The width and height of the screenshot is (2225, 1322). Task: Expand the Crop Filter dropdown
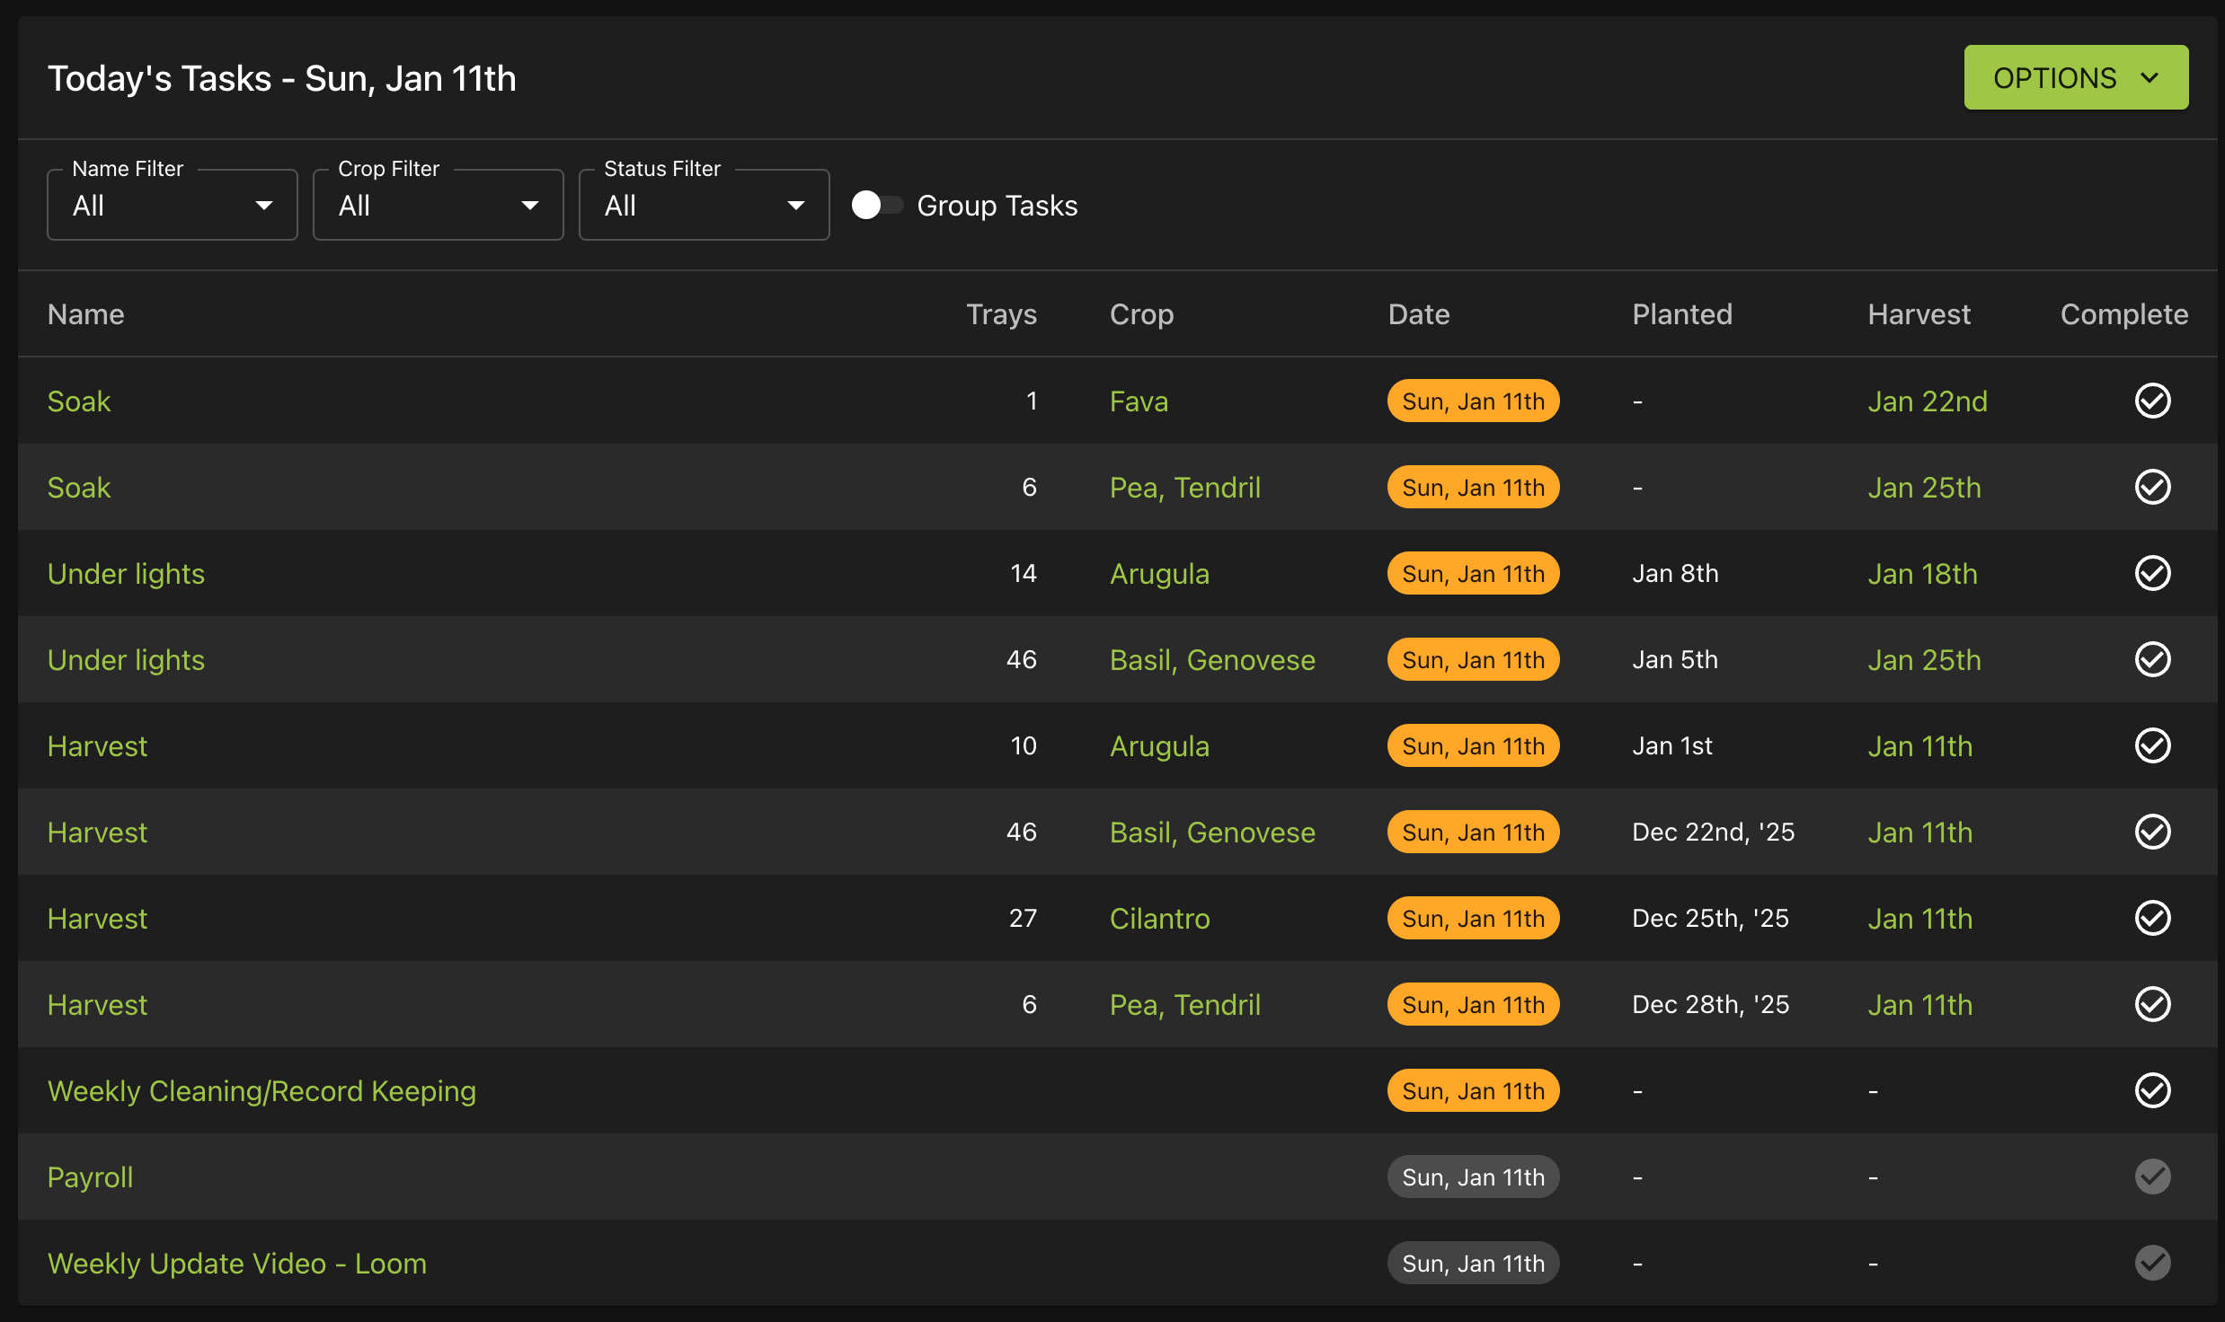[x=439, y=205]
